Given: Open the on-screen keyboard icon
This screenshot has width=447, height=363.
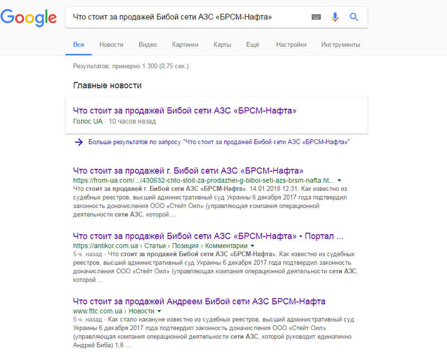Looking at the screenshot, I should tap(316, 17).
